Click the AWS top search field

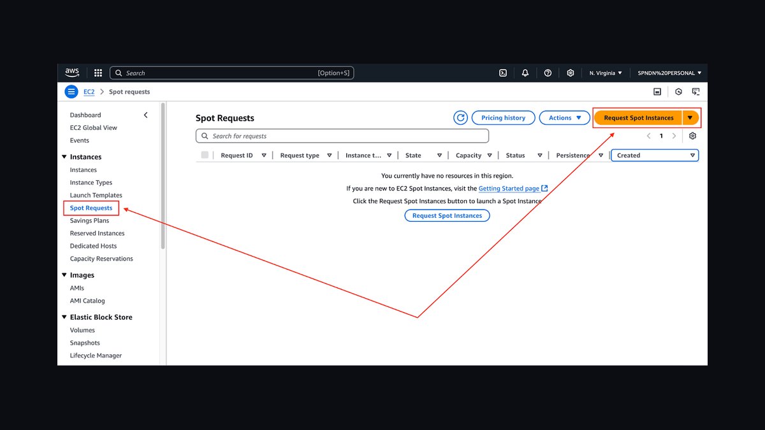(232, 73)
